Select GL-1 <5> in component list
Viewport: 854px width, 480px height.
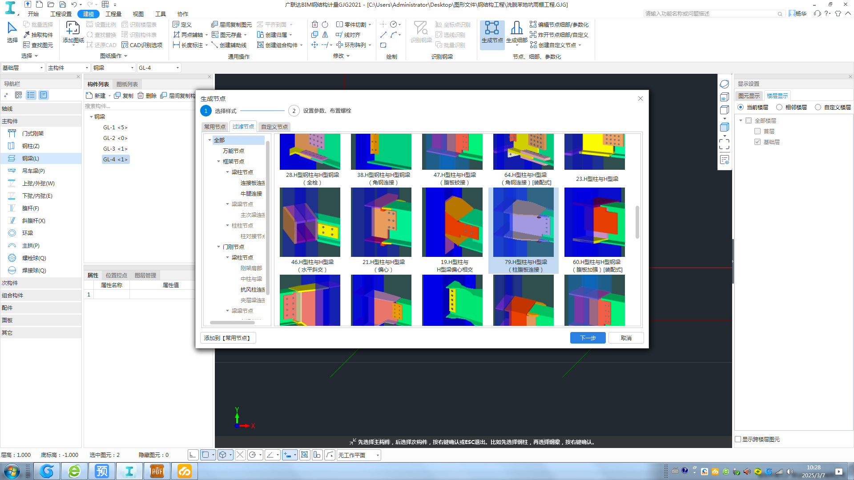pyautogui.click(x=115, y=128)
